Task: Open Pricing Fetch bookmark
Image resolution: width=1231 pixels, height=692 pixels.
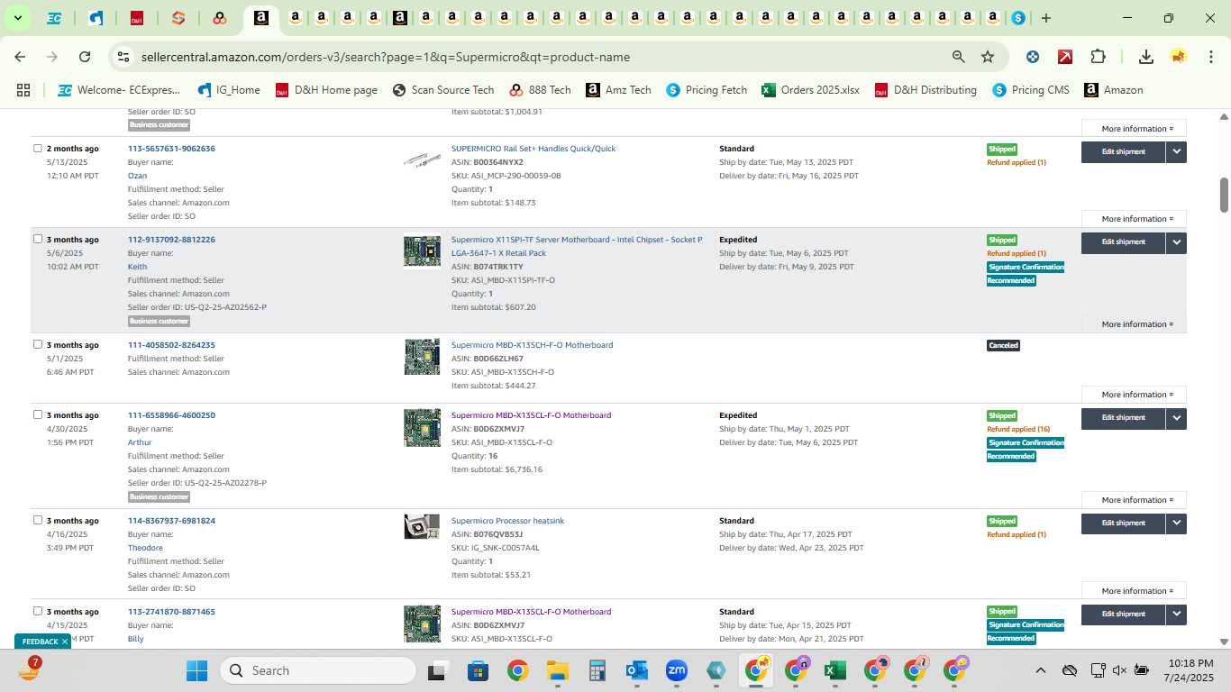Action: point(707,90)
